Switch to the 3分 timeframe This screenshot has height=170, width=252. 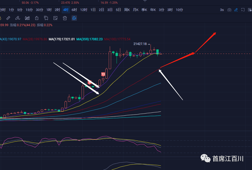tap(162, 10)
